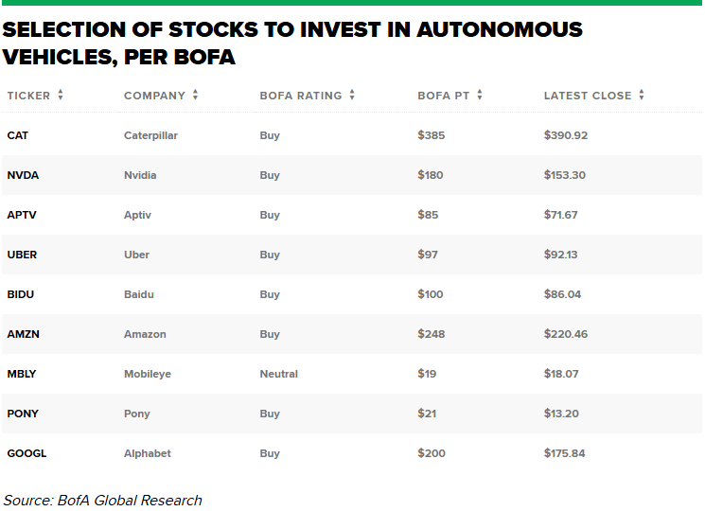Click the UBER ticker symbol
The image size is (705, 511).
(x=22, y=255)
